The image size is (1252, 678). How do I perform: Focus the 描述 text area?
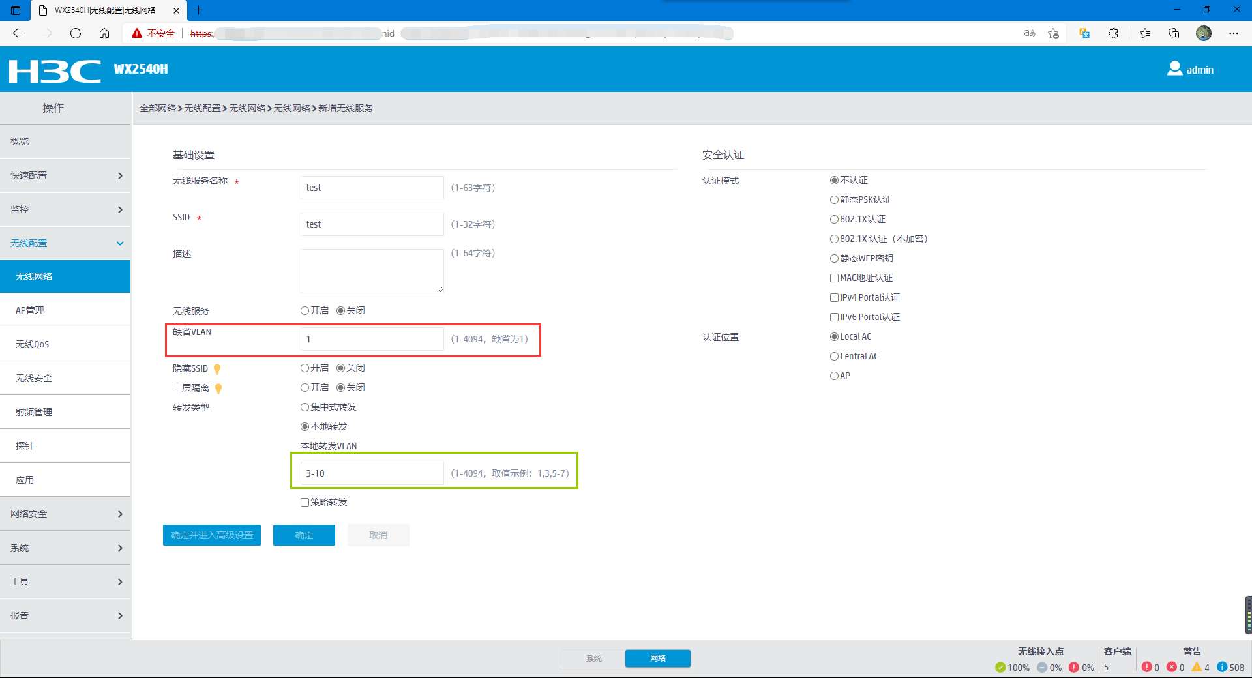coord(372,271)
